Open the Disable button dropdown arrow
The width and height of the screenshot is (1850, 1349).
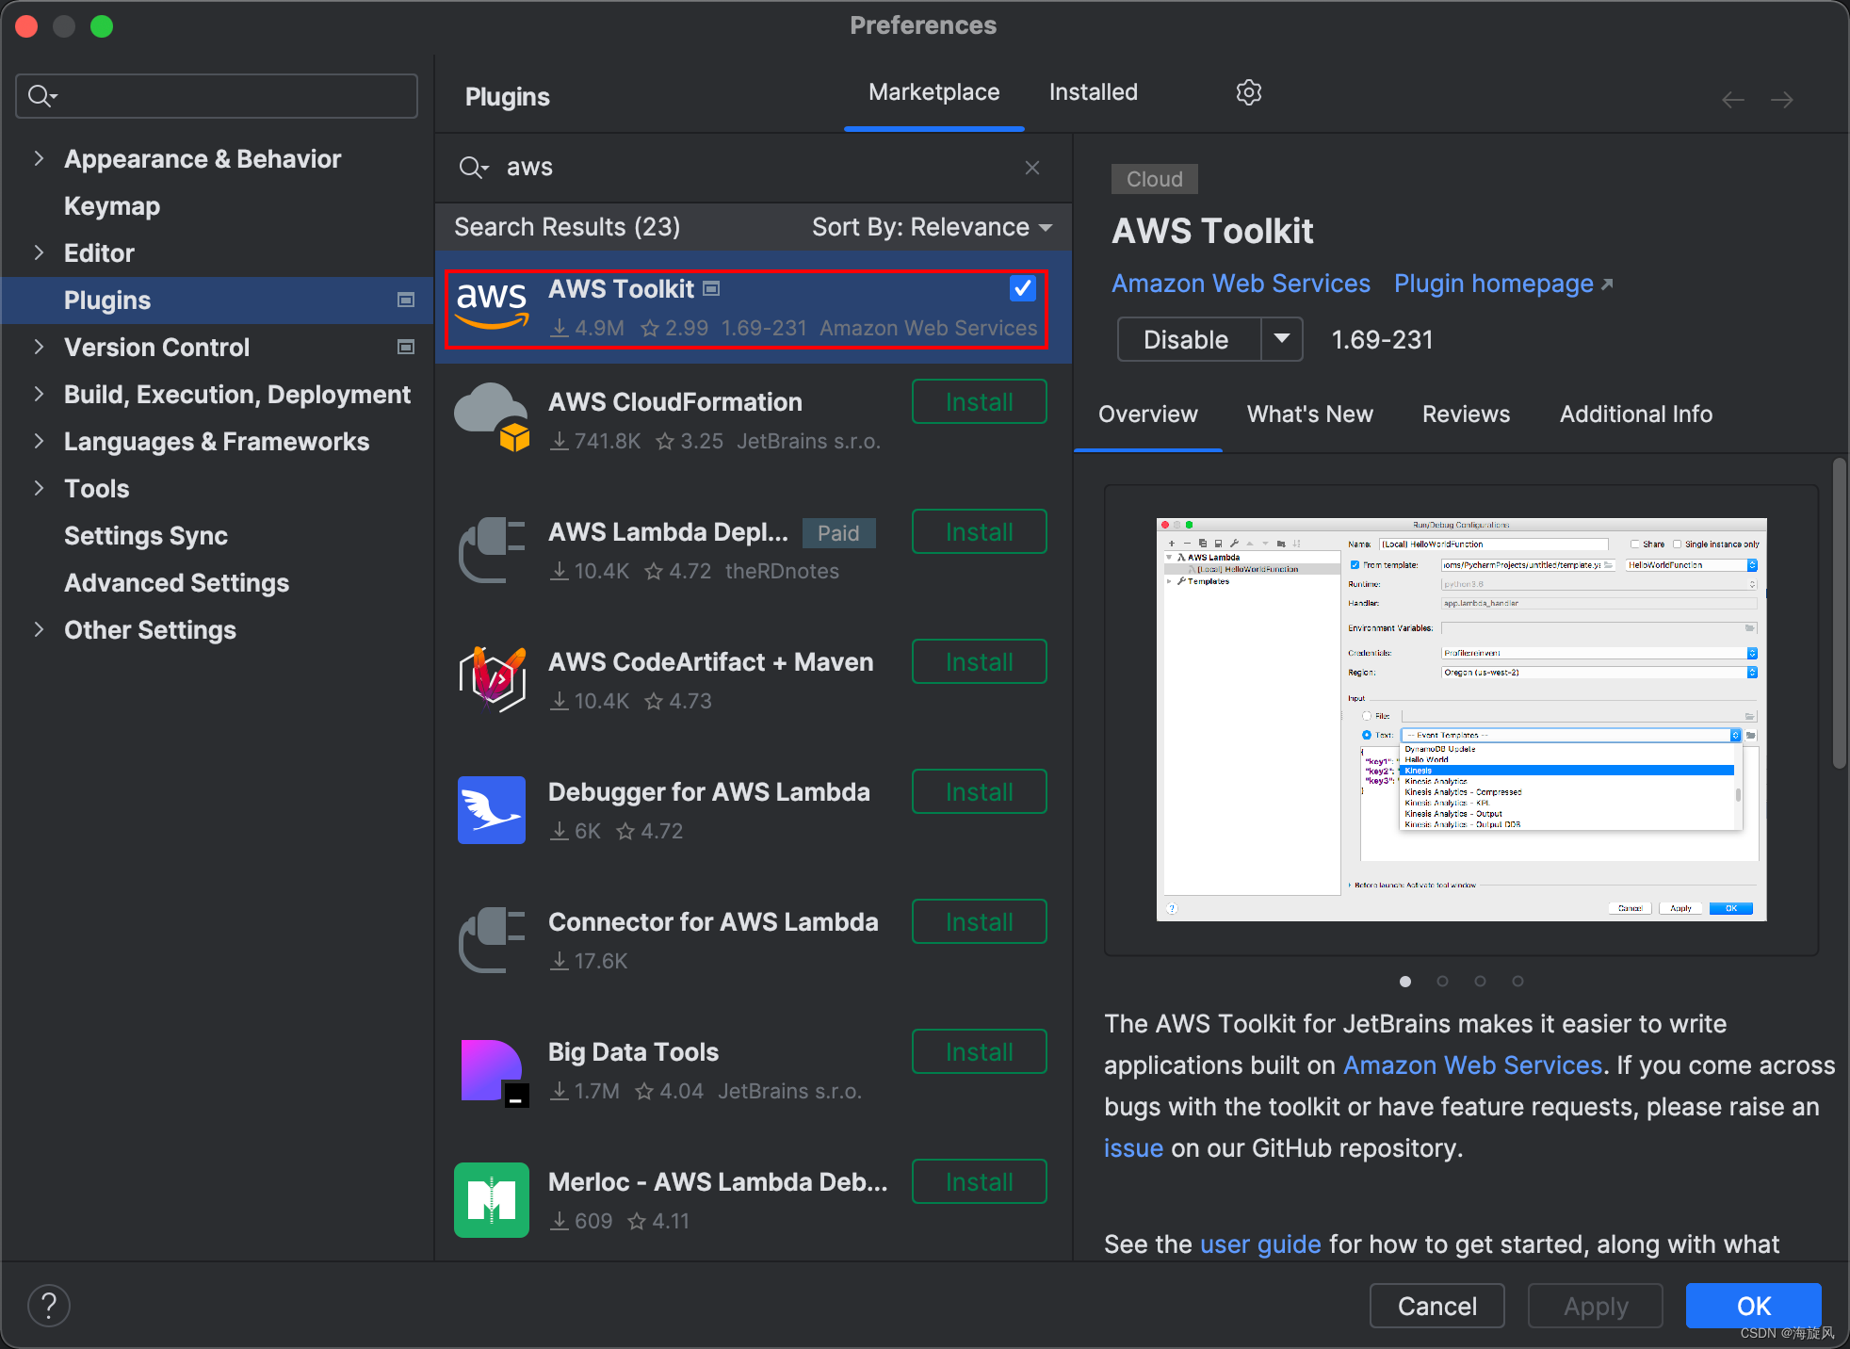[1282, 339]
